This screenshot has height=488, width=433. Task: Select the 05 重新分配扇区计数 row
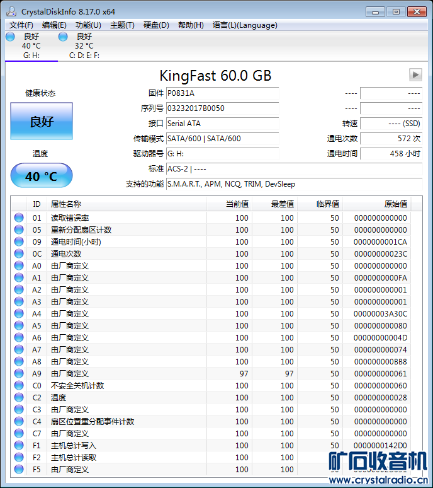pyautogui.click(x=126, y=230)
